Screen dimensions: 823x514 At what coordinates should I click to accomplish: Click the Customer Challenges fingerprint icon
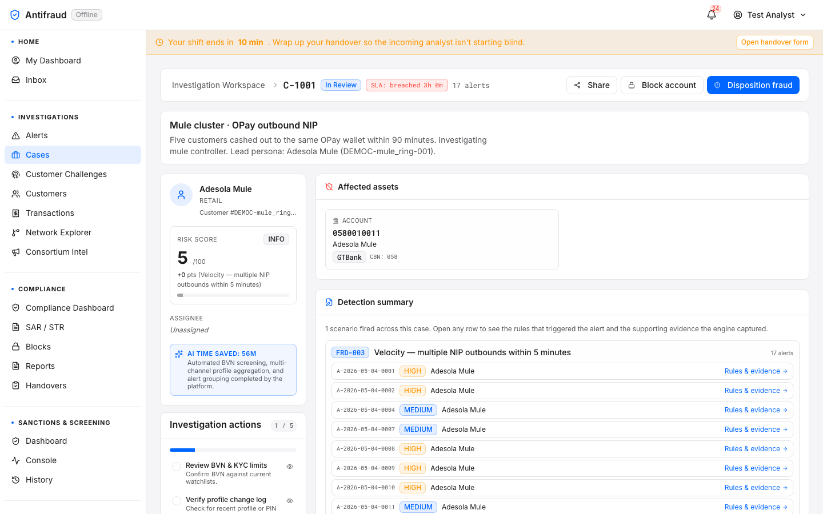[x=16, y=174]
